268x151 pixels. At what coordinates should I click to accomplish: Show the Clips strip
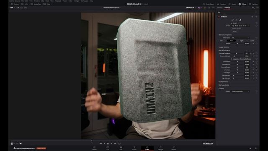tap(47, 4)
